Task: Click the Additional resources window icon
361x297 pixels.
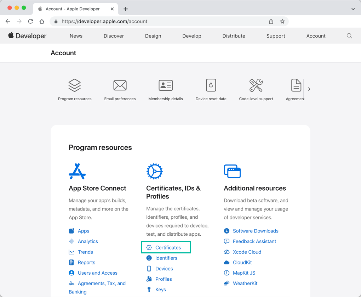Action: point(232,172)
